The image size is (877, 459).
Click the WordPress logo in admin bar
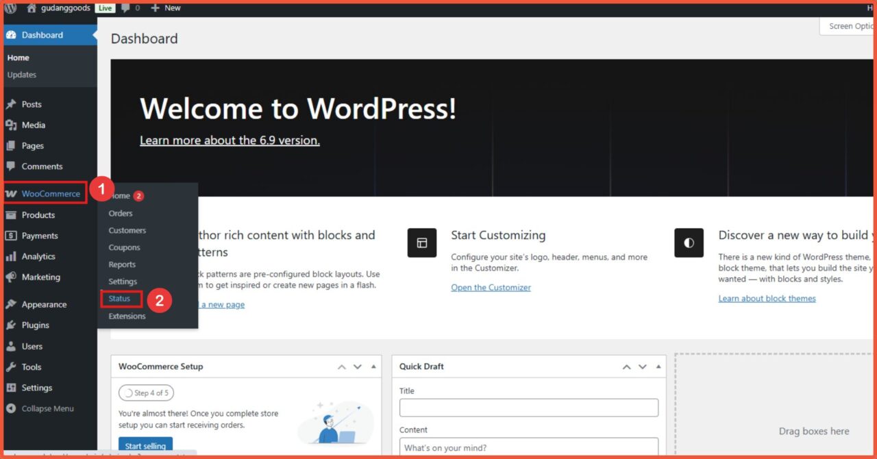[x=10, y=8]
